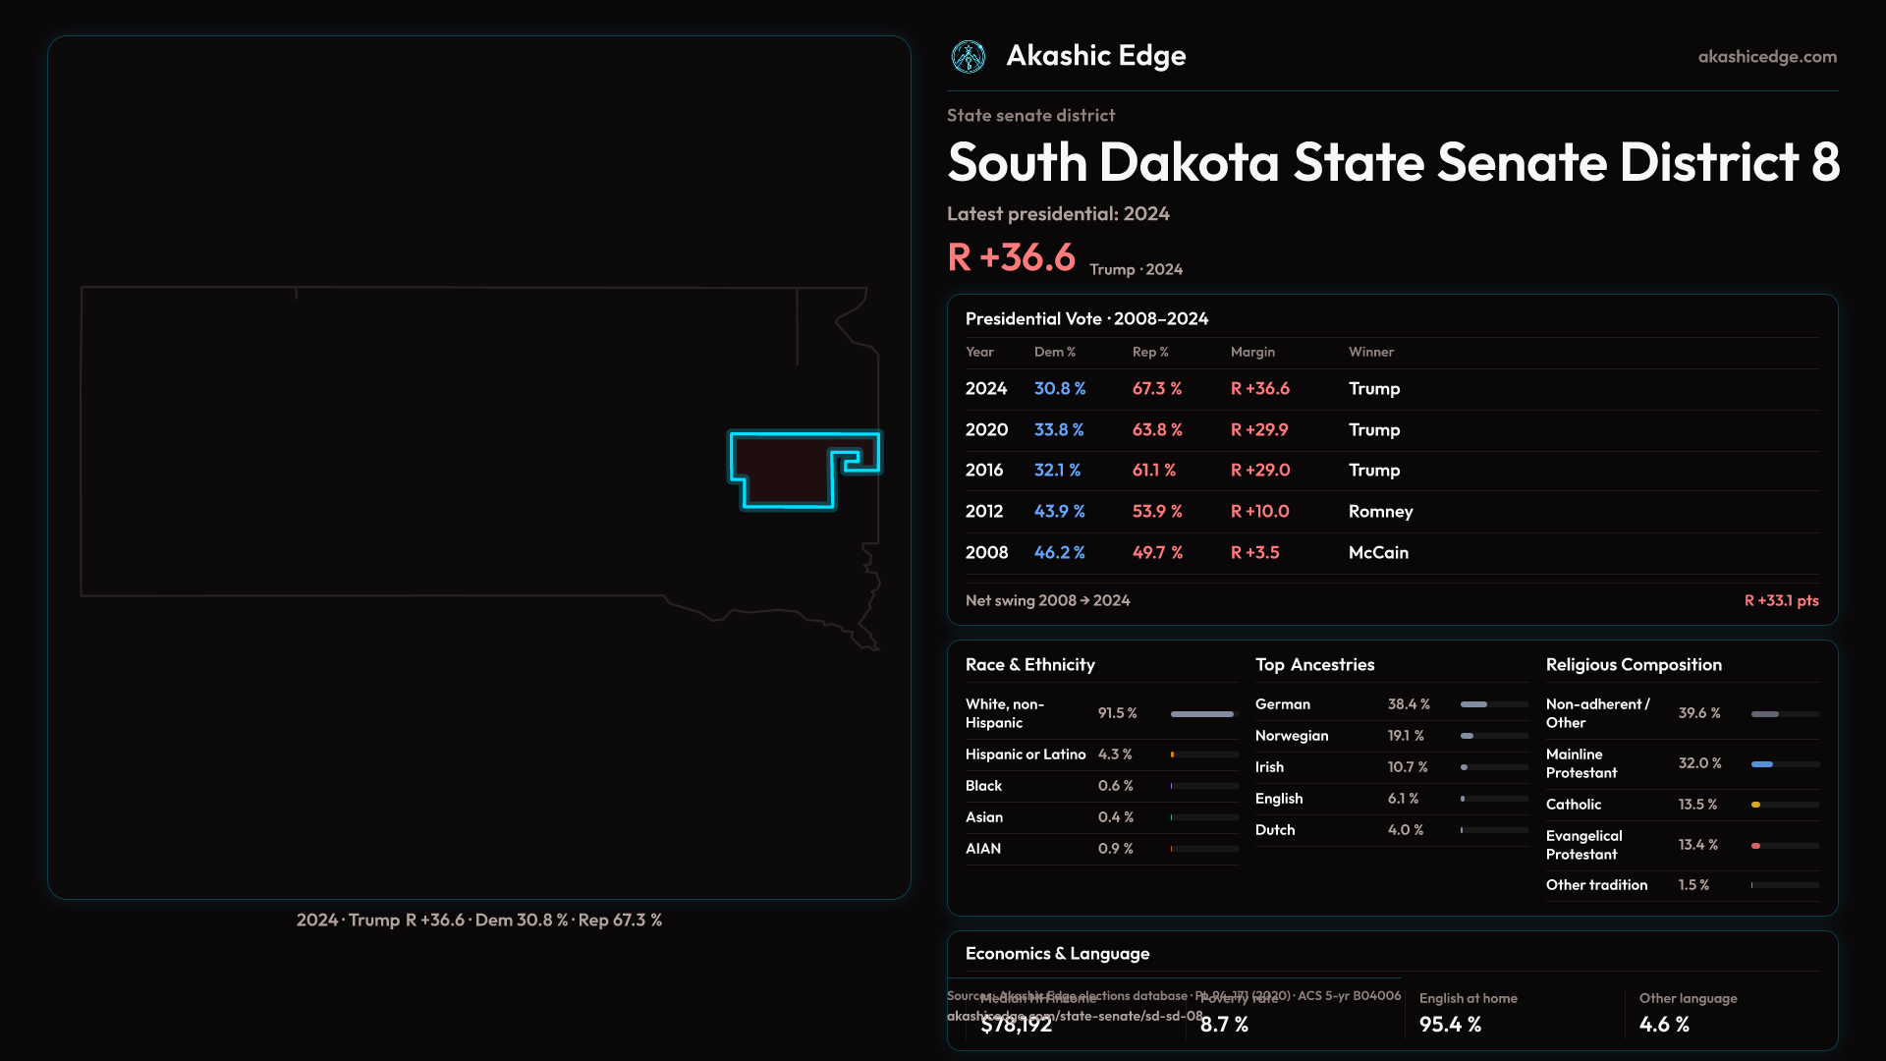
Task: Click the White non-Hispanic percentage bar
Action: click(1202, 714)
